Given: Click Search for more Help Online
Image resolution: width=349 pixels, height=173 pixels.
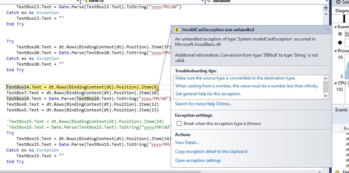Looking at the screenshot, I should point(203,104).
